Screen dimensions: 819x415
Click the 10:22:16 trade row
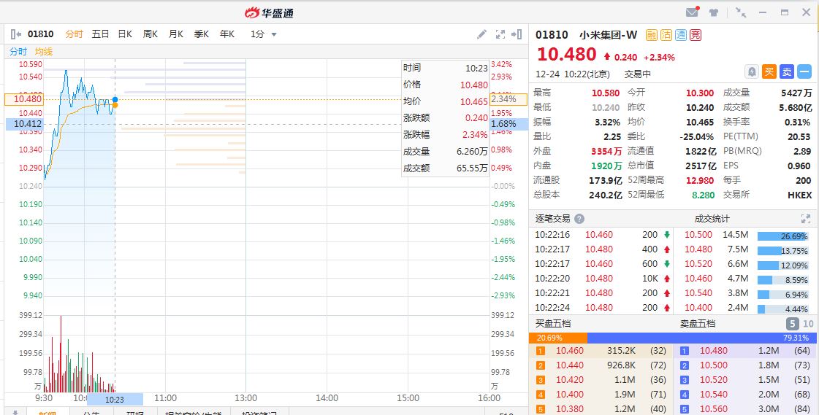(602, 235)
